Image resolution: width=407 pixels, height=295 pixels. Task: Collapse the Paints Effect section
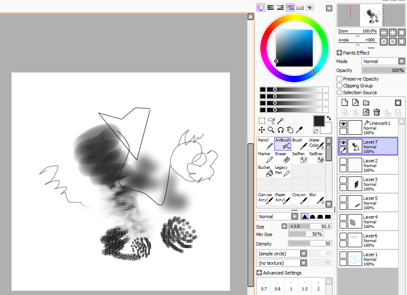click(x=339, y=53)
